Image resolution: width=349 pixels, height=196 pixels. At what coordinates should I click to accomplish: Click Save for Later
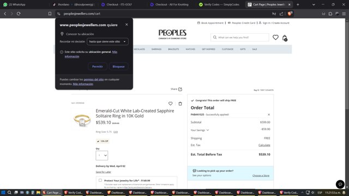pyautogui.click(x=103, y=172)
